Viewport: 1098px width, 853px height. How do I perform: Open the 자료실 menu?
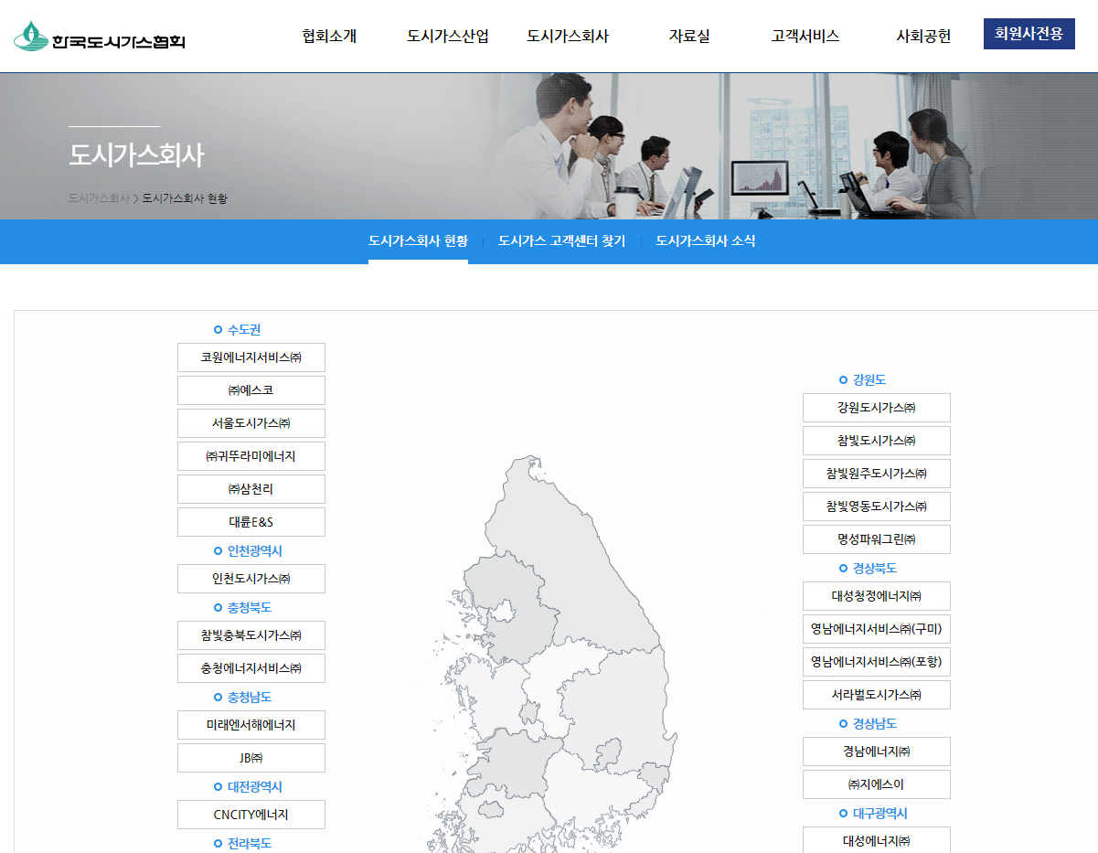689,37
